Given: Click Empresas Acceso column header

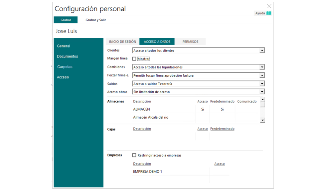Looking at the screenshot, I should click(220, 164).
